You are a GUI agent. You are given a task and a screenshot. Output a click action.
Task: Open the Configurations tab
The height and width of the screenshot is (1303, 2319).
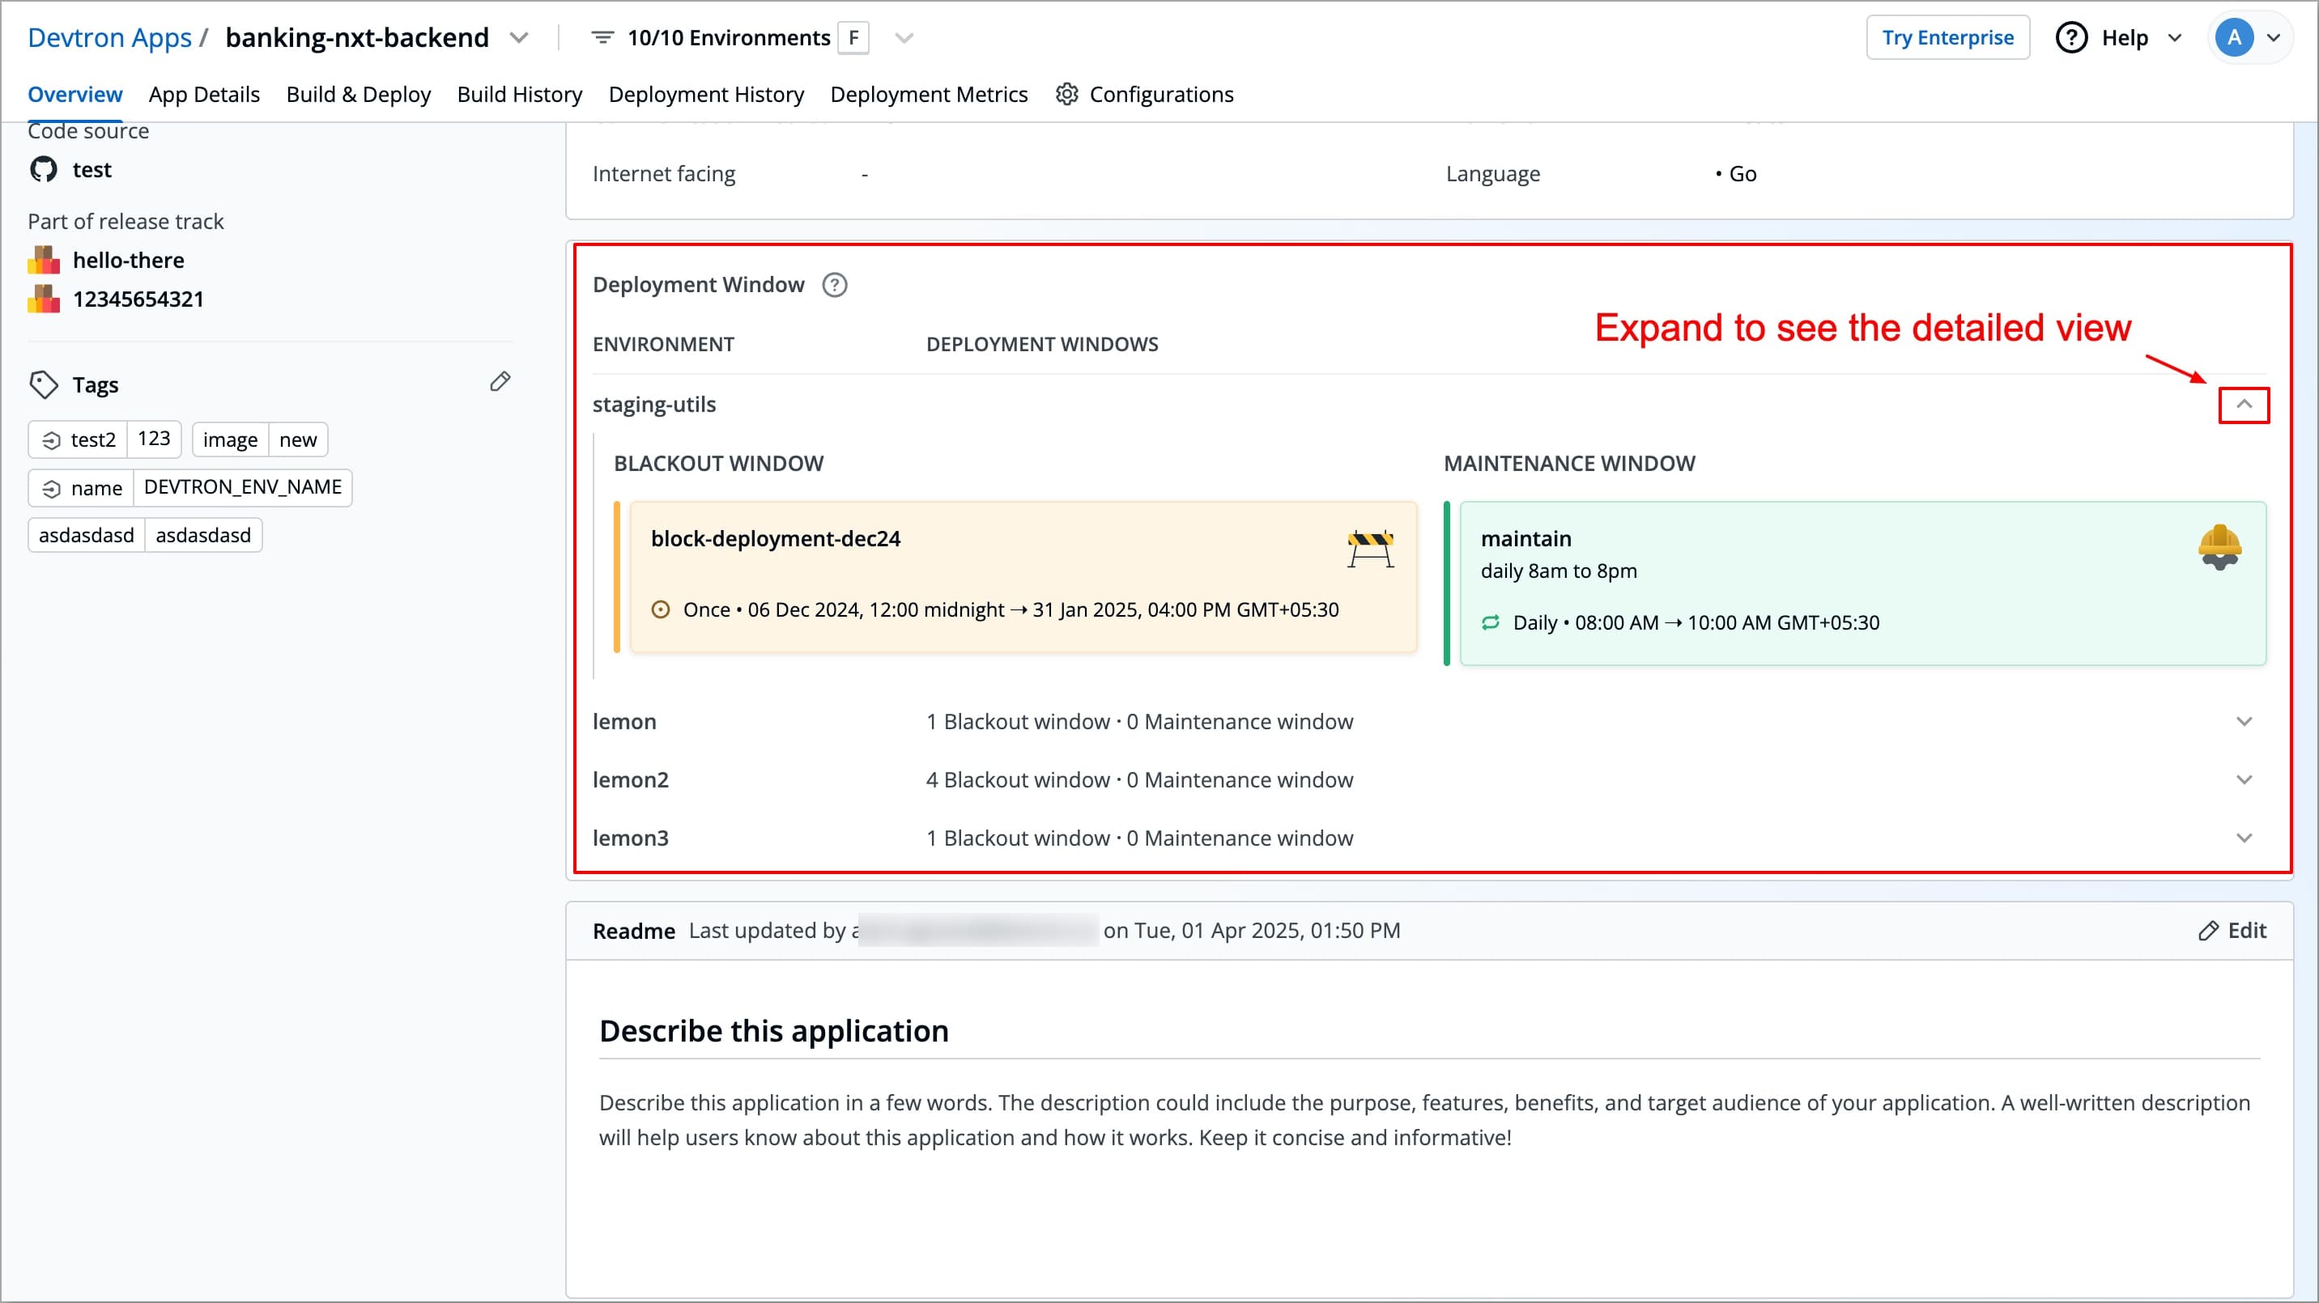(1144, 95)
